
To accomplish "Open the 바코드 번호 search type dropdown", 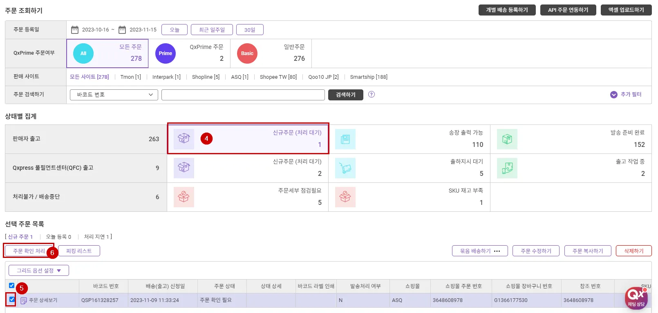I will click(114, 95).
